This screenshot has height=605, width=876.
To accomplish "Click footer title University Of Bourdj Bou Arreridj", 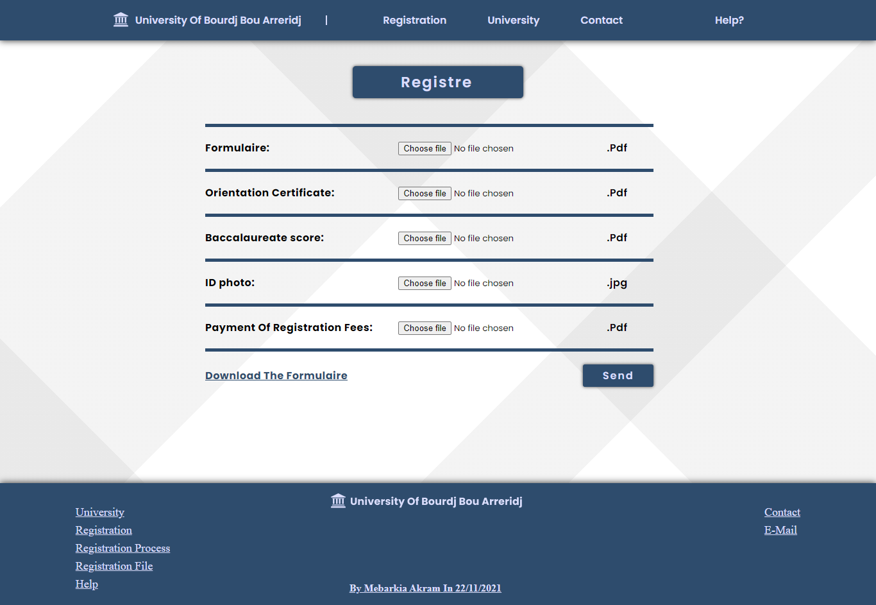I will [436, 501].
